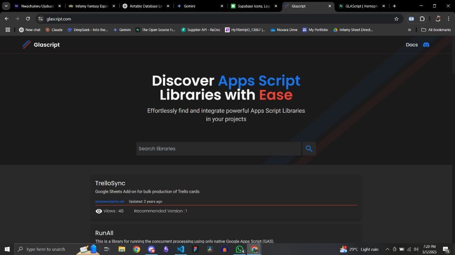Open the volume control in system tray

point(416,249)
